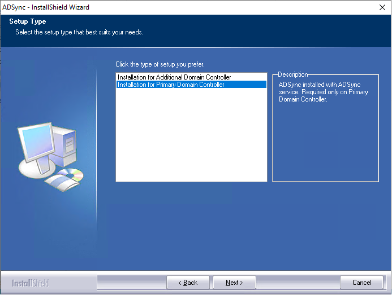392x295 pixels.
Task: Go back with the Back button
Action: tap(188, 283)
